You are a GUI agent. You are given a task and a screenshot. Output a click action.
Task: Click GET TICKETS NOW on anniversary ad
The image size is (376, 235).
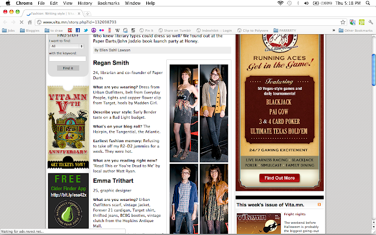click(x=68, y=164)
